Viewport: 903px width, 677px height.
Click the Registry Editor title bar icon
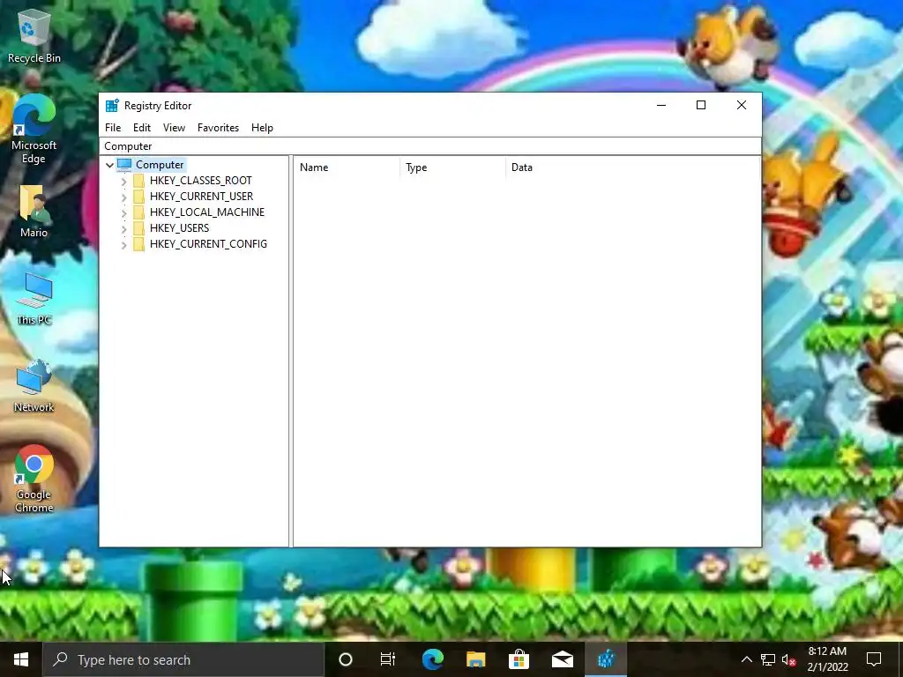(112, 106)
